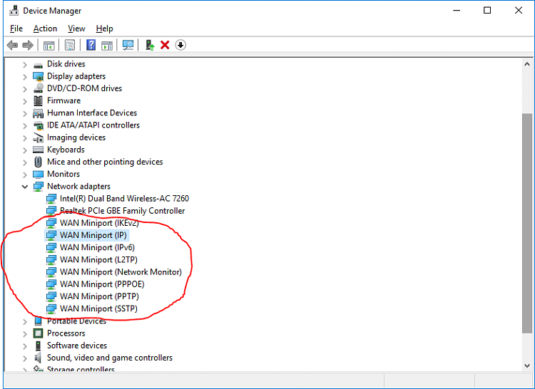Select WAN Miniport (IP)

93,235
